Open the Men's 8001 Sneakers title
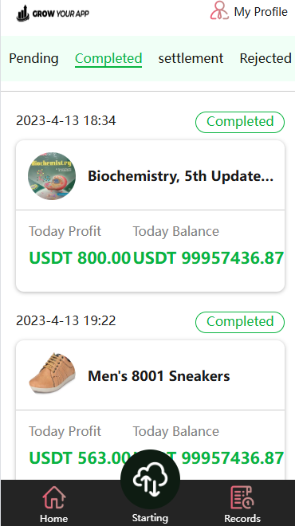 159,376
